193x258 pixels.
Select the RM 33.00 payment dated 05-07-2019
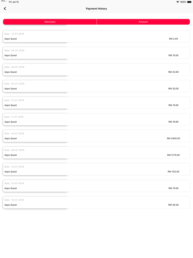pos(96,86)
